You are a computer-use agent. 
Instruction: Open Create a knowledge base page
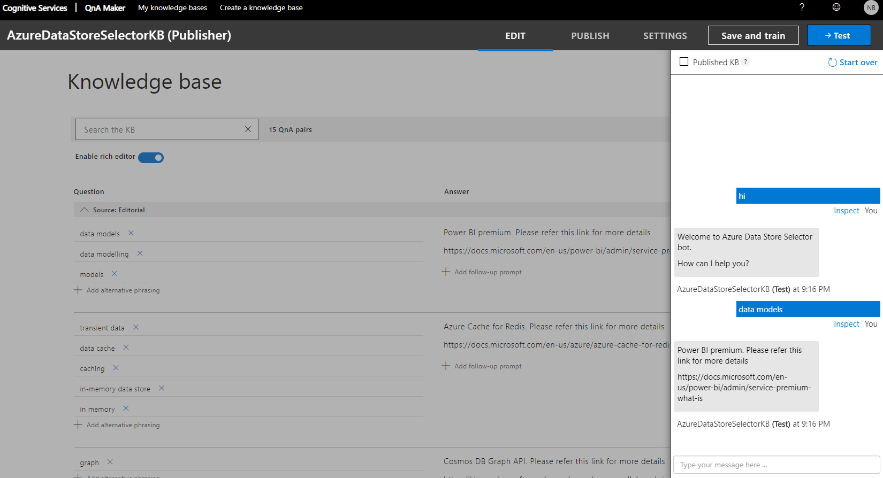[x=261, y=7]
